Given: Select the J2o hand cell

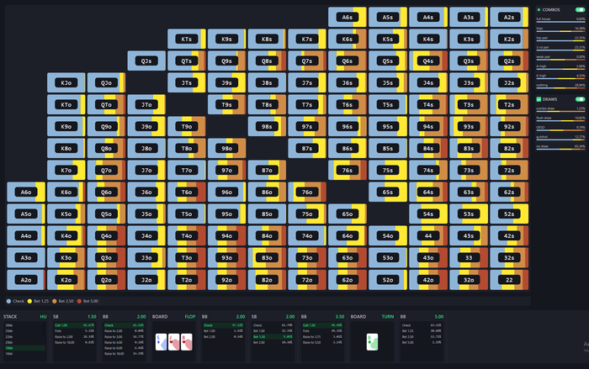Looking at the screenshot, I should (x=146, y=280).
